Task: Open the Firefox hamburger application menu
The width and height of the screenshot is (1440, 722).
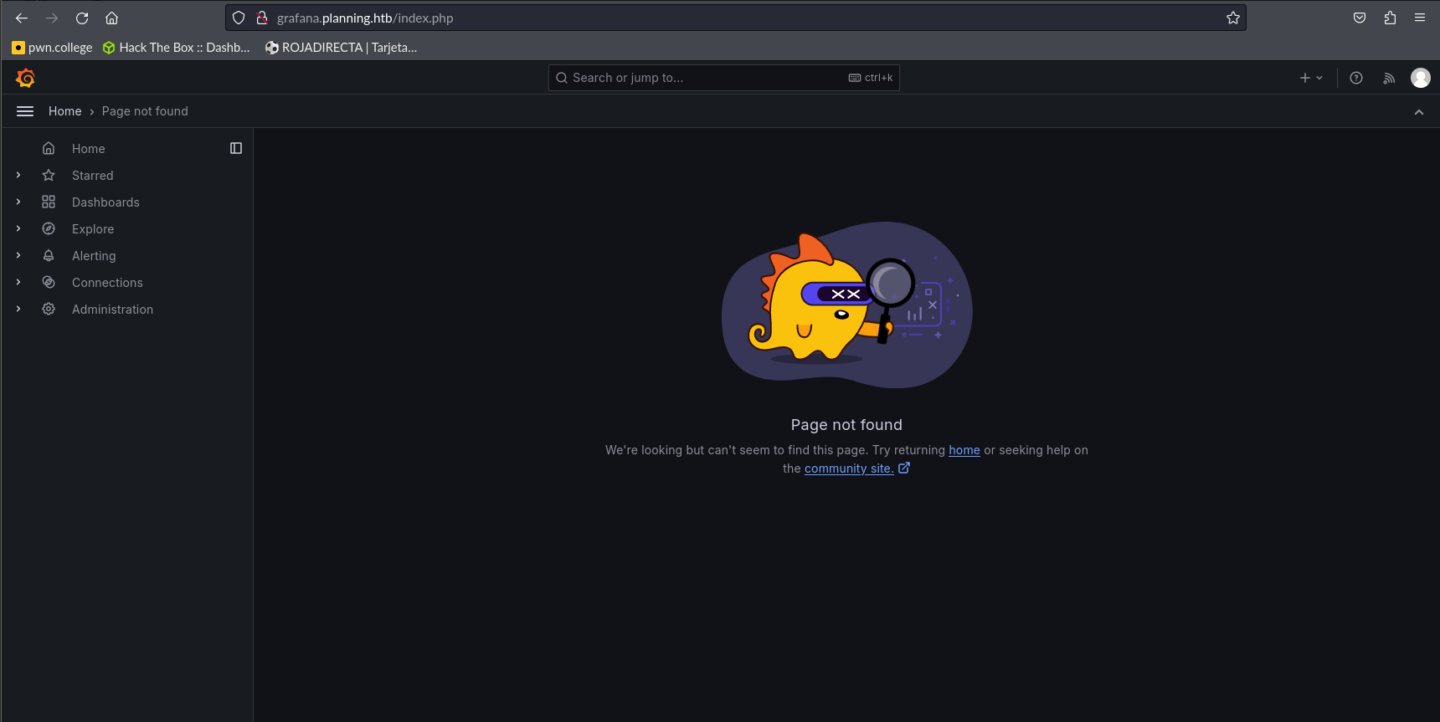Action: (x=1420, y=18)
